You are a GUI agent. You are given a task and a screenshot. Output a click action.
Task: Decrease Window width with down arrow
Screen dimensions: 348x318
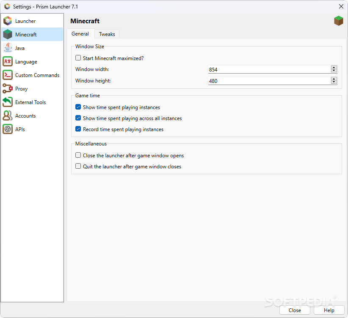334,71
